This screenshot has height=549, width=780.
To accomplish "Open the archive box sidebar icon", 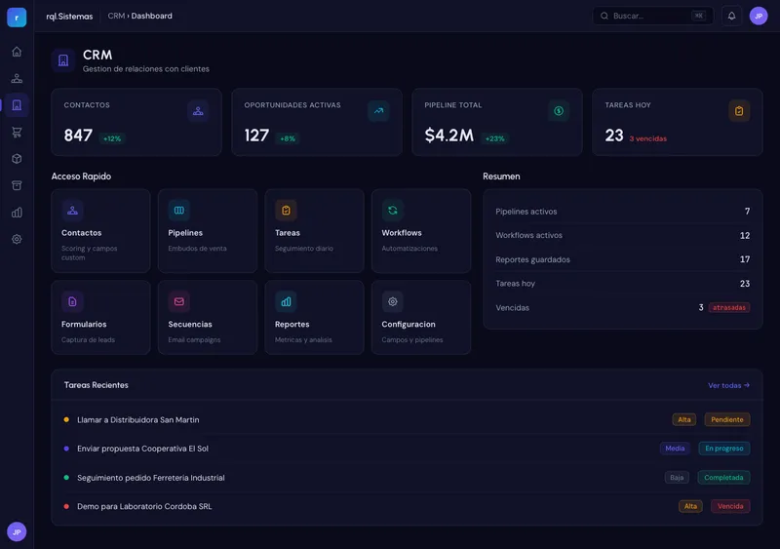I will 17,185.
